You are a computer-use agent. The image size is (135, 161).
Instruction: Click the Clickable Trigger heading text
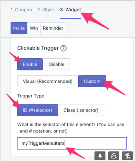click(x=38, y=48)
